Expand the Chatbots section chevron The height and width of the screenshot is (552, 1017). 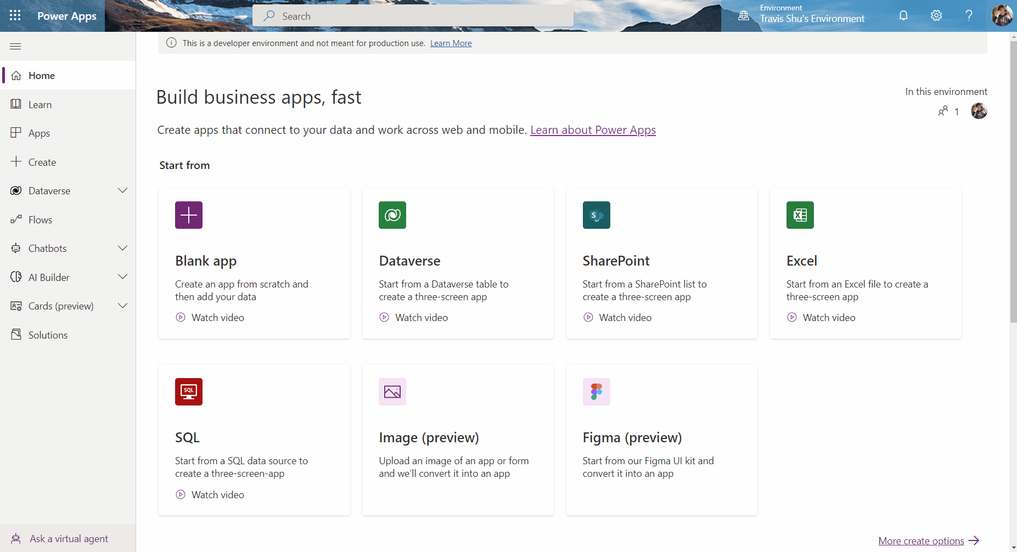click(122, 248)
